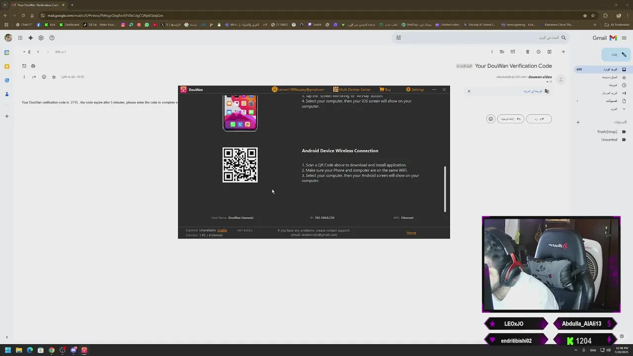The width and height of the screenshot is (633, 356).
Task: Go back to inbox with arrow icon
Action: [x=563, y=51]
